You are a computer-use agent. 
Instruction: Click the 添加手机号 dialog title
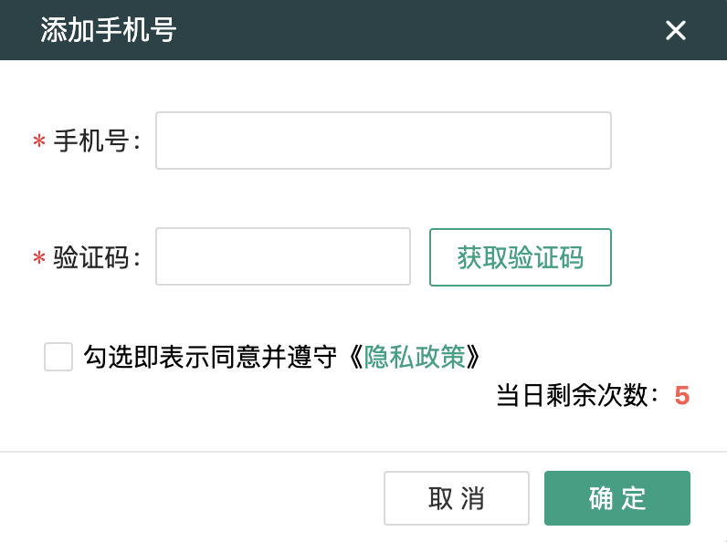108,30
